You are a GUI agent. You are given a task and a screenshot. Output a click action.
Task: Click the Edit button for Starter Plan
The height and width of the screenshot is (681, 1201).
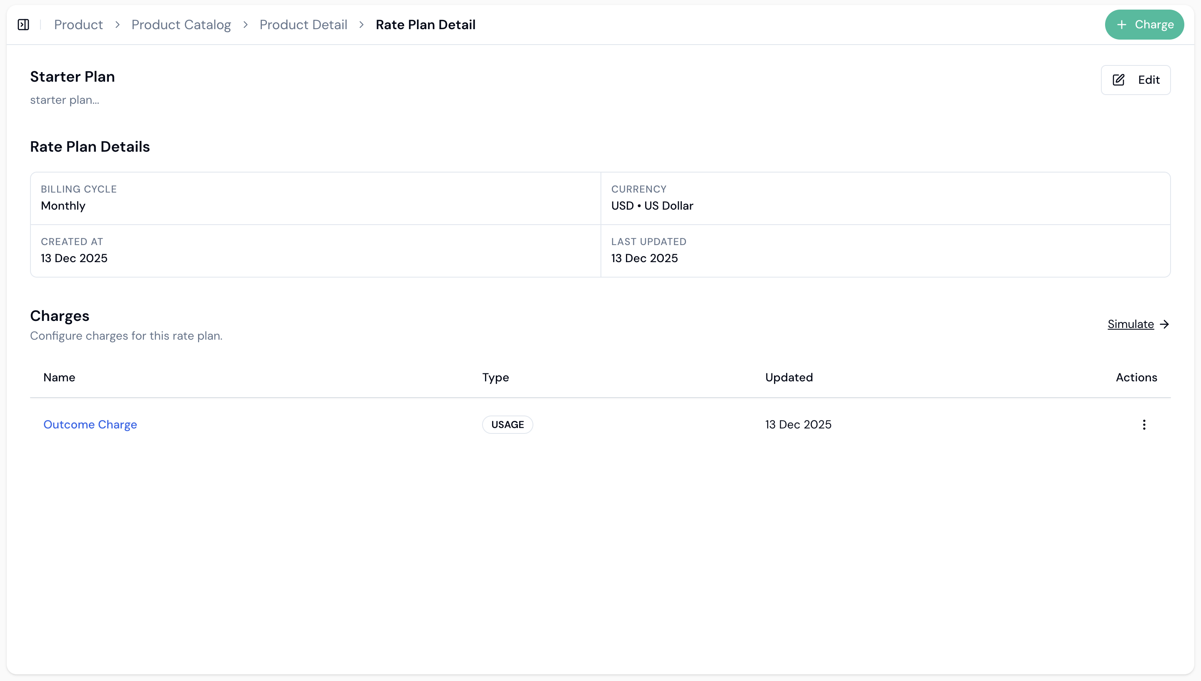[x=1136, y=80]
